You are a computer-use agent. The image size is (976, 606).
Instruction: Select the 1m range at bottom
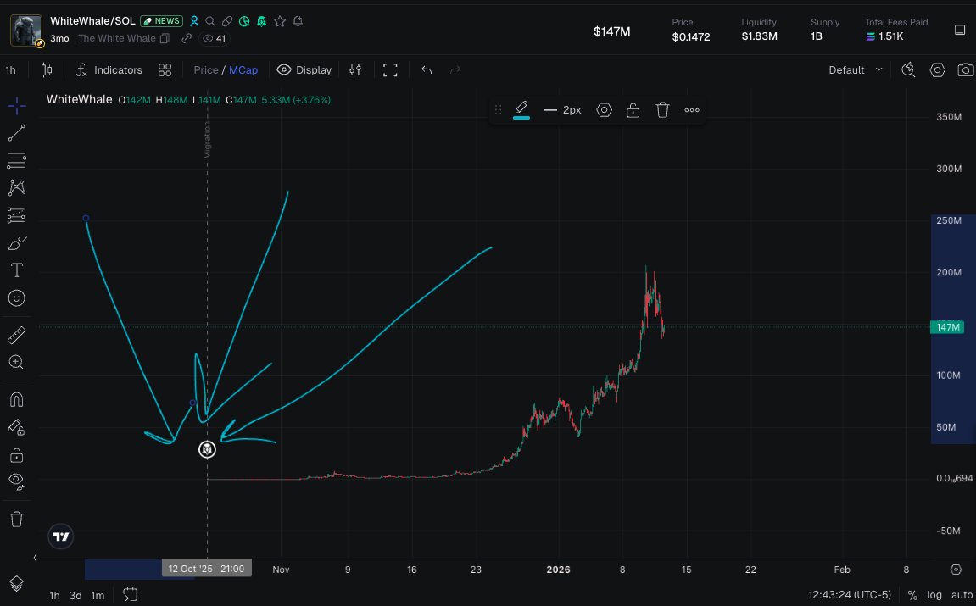(x=98, y=596)
